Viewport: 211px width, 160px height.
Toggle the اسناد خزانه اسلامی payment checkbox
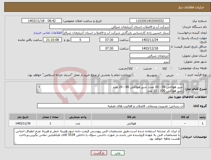pos(134,74)
